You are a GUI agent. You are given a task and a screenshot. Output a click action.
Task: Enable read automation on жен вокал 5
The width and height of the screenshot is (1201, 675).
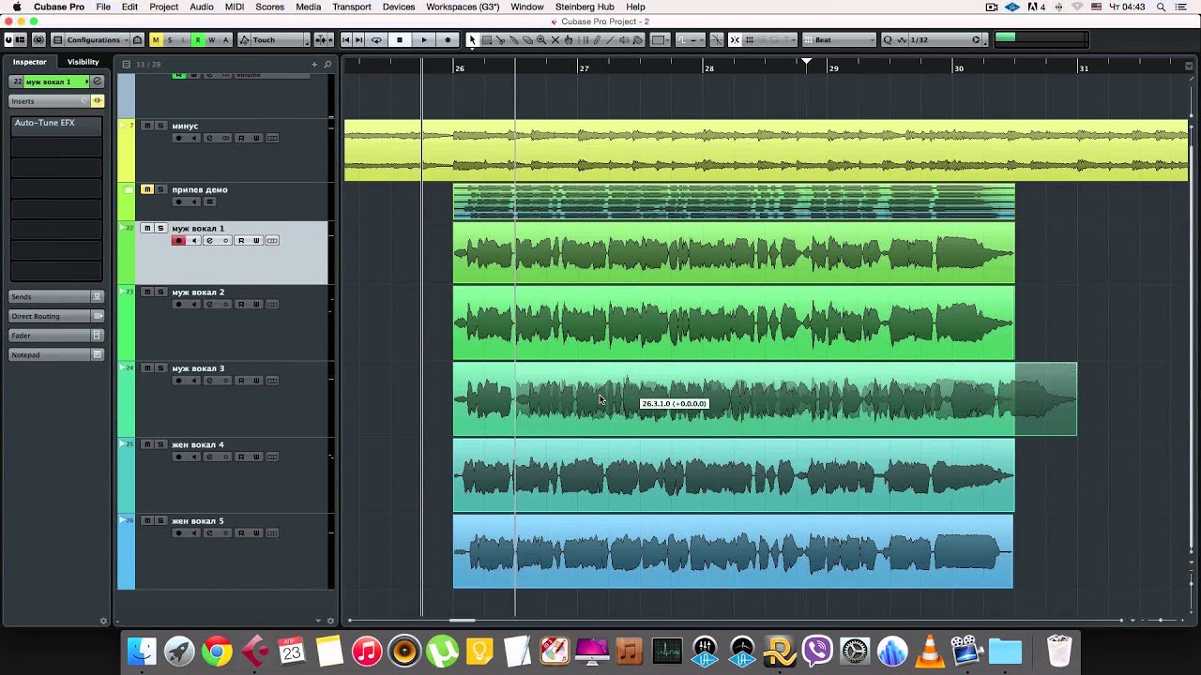tap(241, 533)
